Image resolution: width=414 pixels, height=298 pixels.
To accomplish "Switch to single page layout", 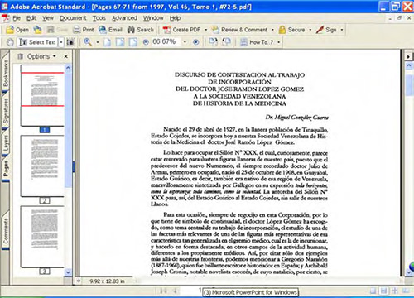I will 373,291.
